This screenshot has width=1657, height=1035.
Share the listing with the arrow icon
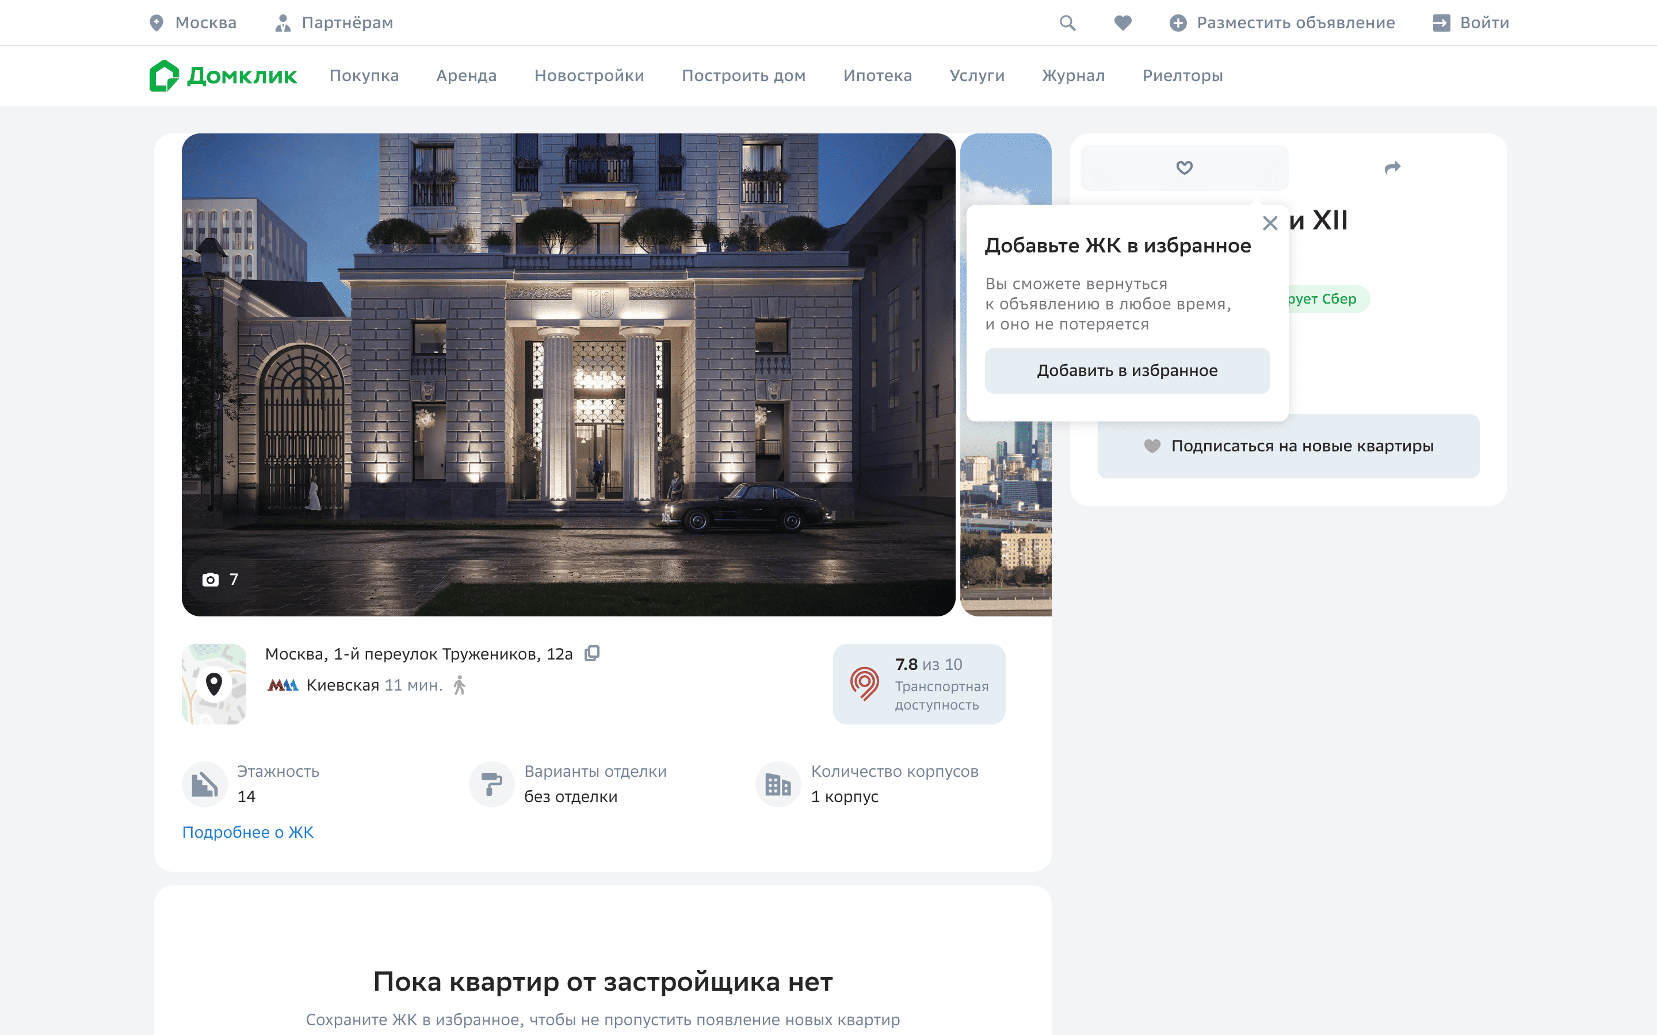coord(1392,168)
